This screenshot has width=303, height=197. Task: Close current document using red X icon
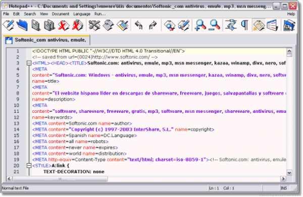tap(64, 25)
